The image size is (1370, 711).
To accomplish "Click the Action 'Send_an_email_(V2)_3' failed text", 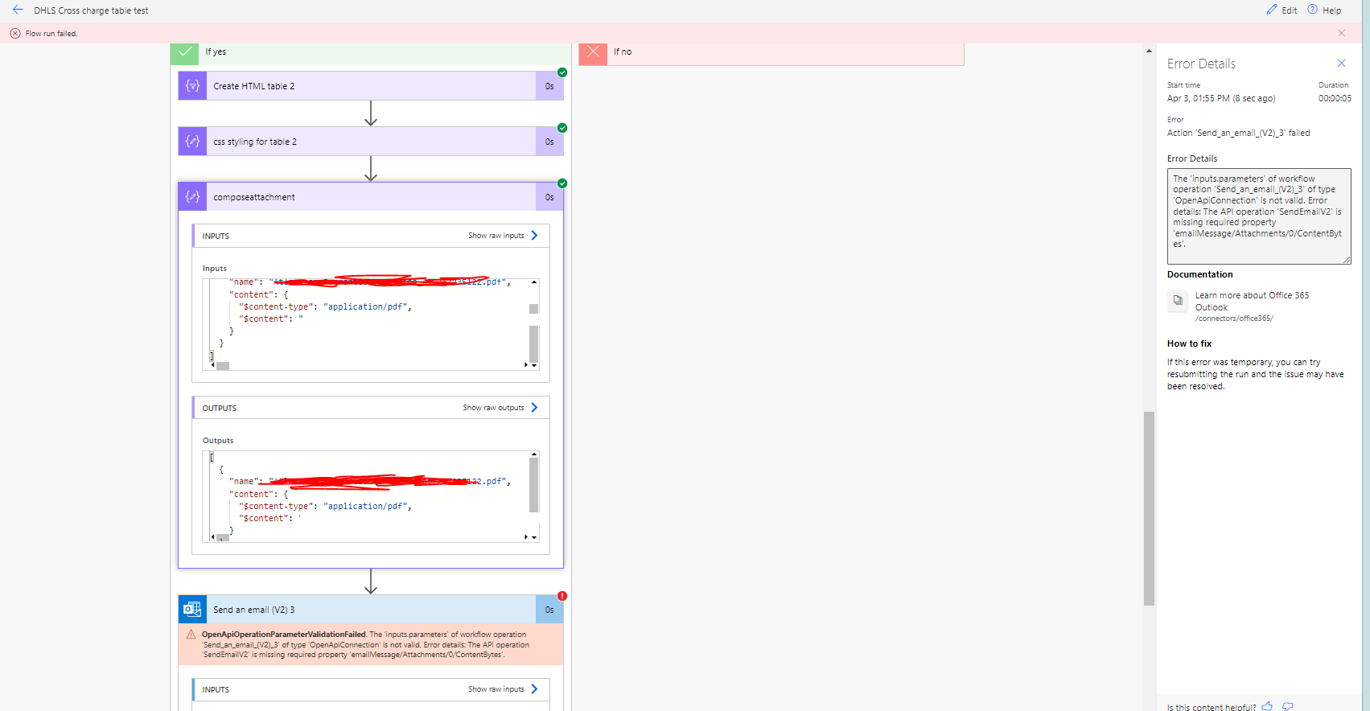I will coord(1238,133).
